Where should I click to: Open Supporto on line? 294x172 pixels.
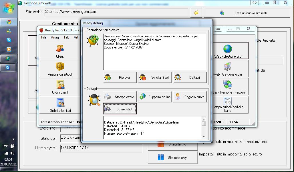tap(155, 97)
